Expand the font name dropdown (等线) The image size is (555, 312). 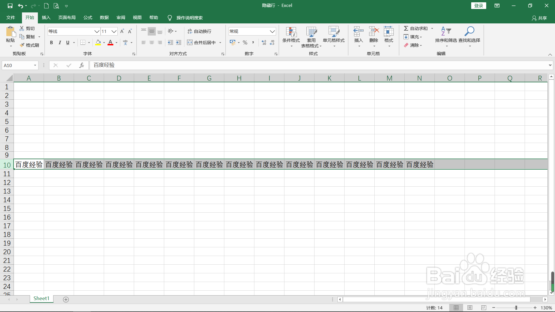click(97, 31)
